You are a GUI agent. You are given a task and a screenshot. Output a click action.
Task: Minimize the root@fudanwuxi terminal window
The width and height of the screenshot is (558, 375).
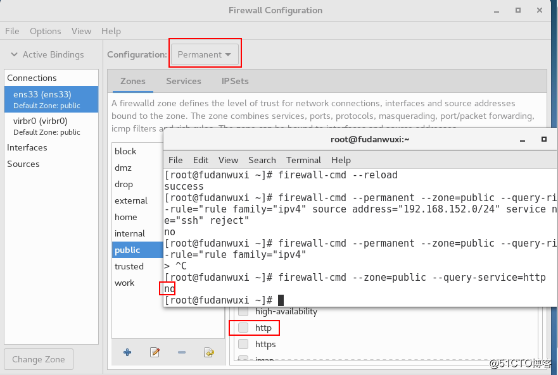click(523, 140)
